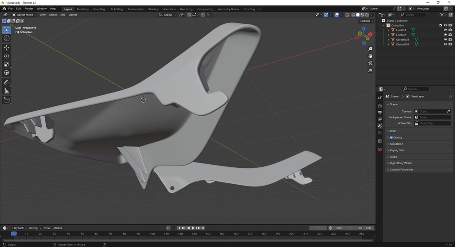Click the End frame 250 field
This screenshot has width=455, height=247.
pyautogui.click(x=364, y=228)
